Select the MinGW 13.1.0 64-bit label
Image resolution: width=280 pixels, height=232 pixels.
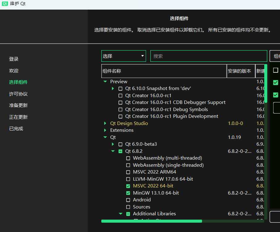(156, 193)
